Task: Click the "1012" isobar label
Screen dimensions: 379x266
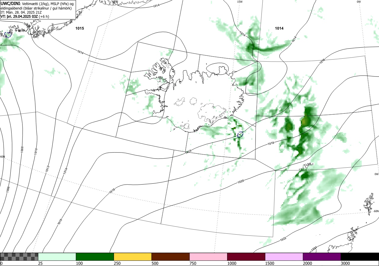Action: [47, 169]
